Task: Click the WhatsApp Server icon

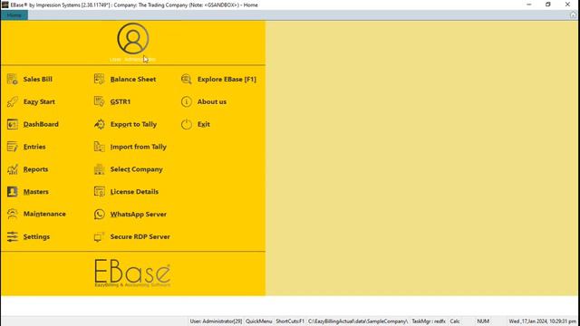Action: [x=99, y=214]
